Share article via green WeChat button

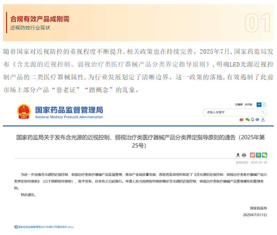pyautogui.click(x=264, y=155)
